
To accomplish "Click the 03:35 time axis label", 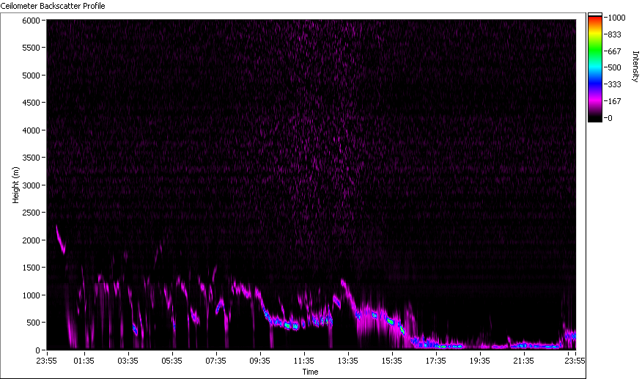I will pyautogui.click(x=128, y=361).
